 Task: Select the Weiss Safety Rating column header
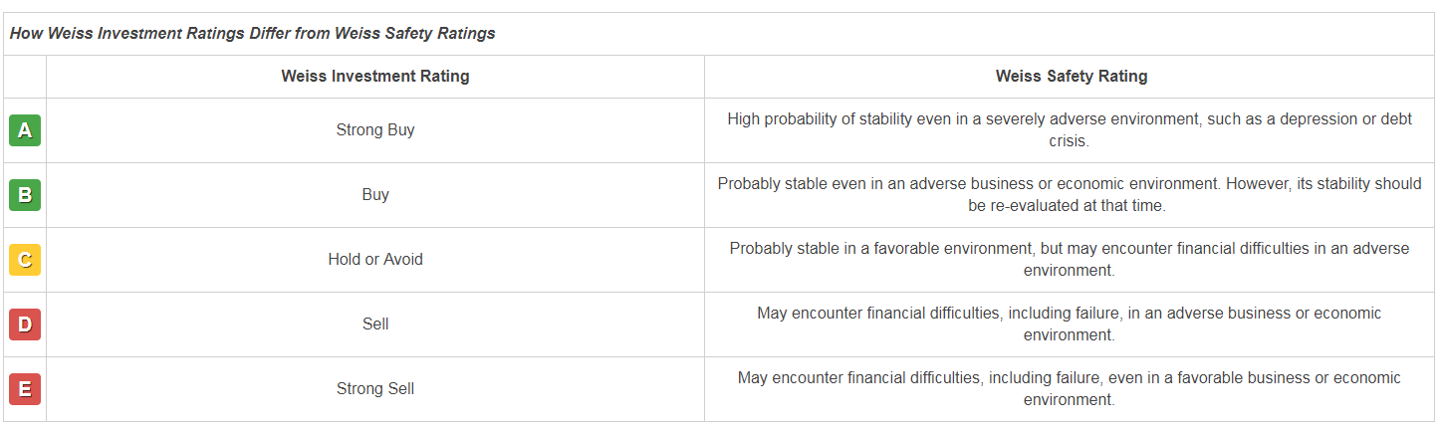coord(1070,77)
